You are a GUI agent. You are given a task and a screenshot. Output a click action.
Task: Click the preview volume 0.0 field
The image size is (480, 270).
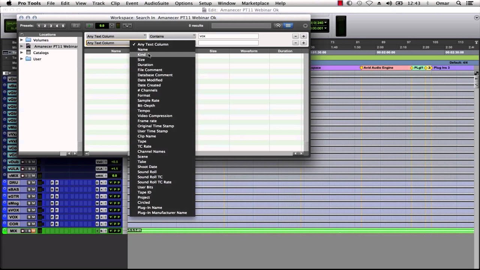tap(102, 25)
